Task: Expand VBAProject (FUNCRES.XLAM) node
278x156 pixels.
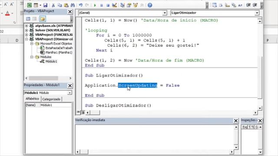Action: pyautogui.click(x=26, y=35)
